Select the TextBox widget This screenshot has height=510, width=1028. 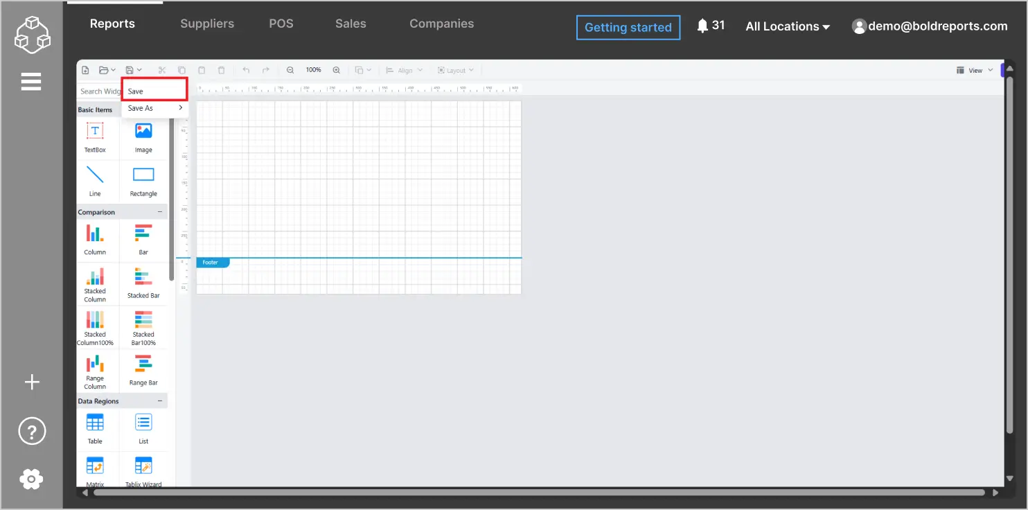click(x=95, y=137)
